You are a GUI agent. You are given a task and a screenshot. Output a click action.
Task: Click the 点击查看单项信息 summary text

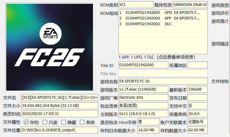coord(157,57)
